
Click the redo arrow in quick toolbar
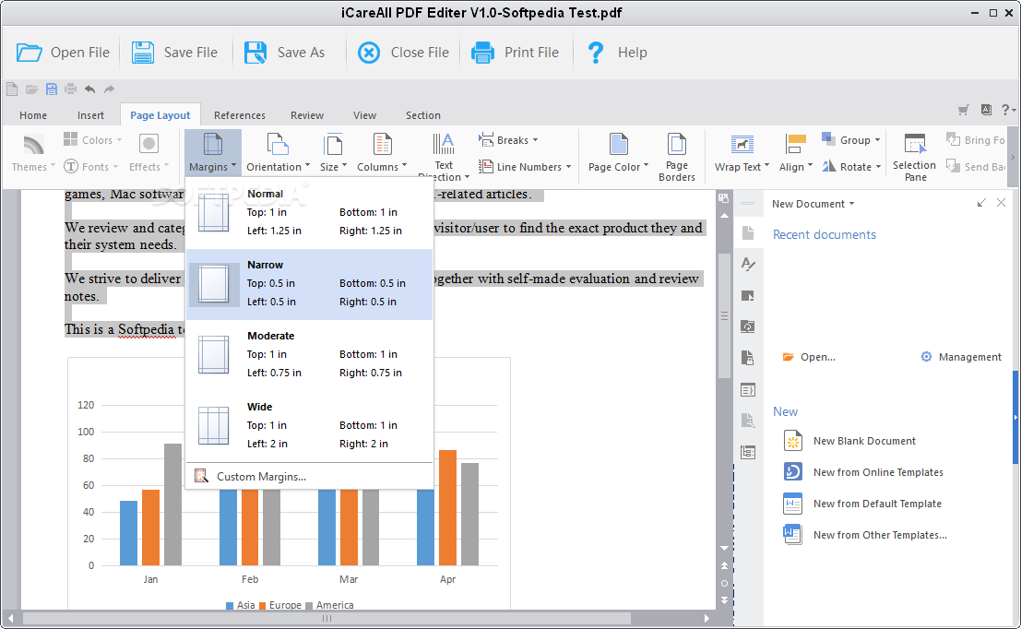110,89
